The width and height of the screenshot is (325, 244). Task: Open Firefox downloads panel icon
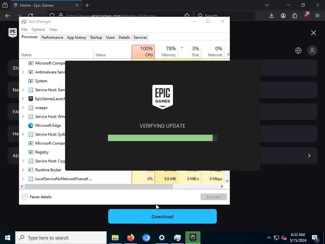272,16
